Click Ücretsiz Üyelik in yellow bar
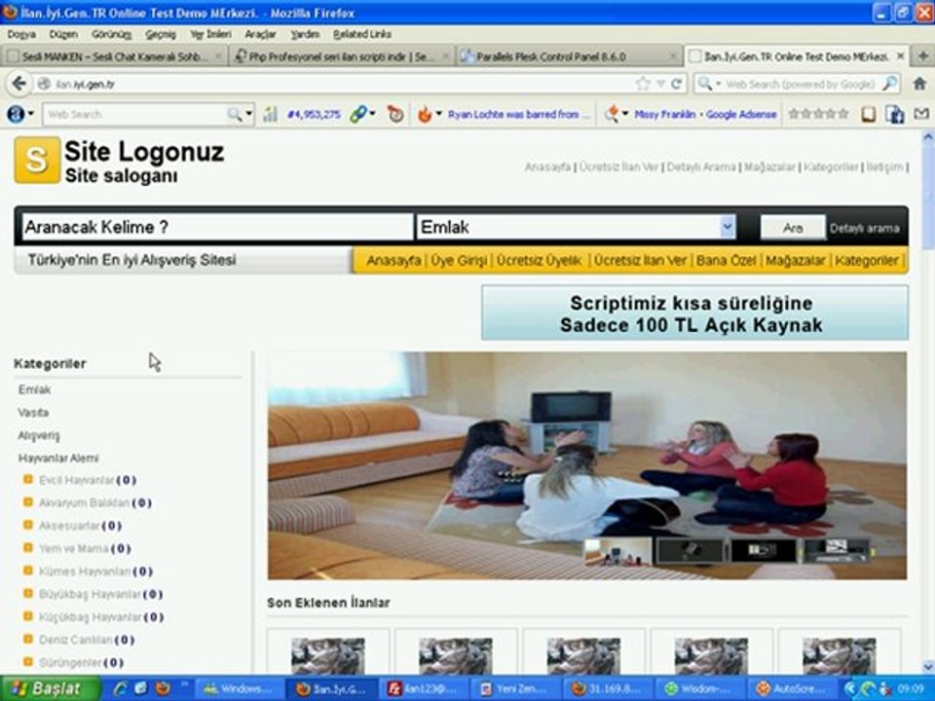The height and width of the screenshot is (701, 935). pyautogui.click(x=539, y=261)
